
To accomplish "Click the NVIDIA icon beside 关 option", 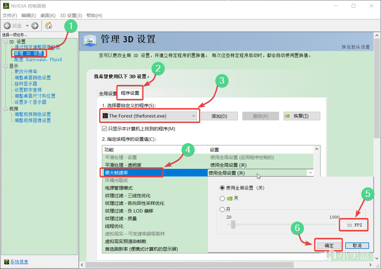I will pos(229,198).
